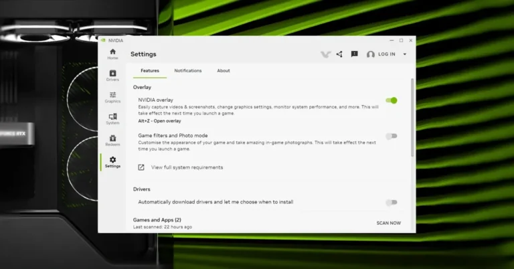Open the feedback message icon
This screenshot has width=514, height=269.
click(354, 54)
